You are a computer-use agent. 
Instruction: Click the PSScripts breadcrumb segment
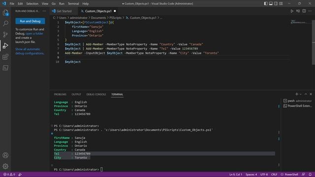click(x=116, y=18)
